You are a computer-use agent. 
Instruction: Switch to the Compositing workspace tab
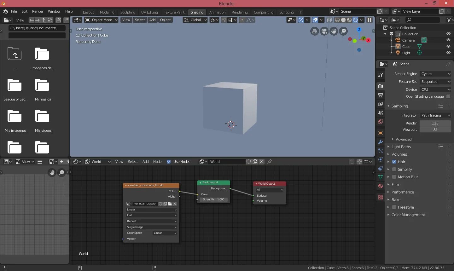pos(264,12)
